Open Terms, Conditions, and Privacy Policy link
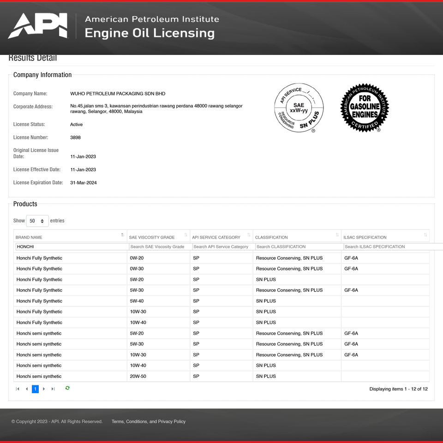Screen dimensions: 443x443 [x=149, y=421]
